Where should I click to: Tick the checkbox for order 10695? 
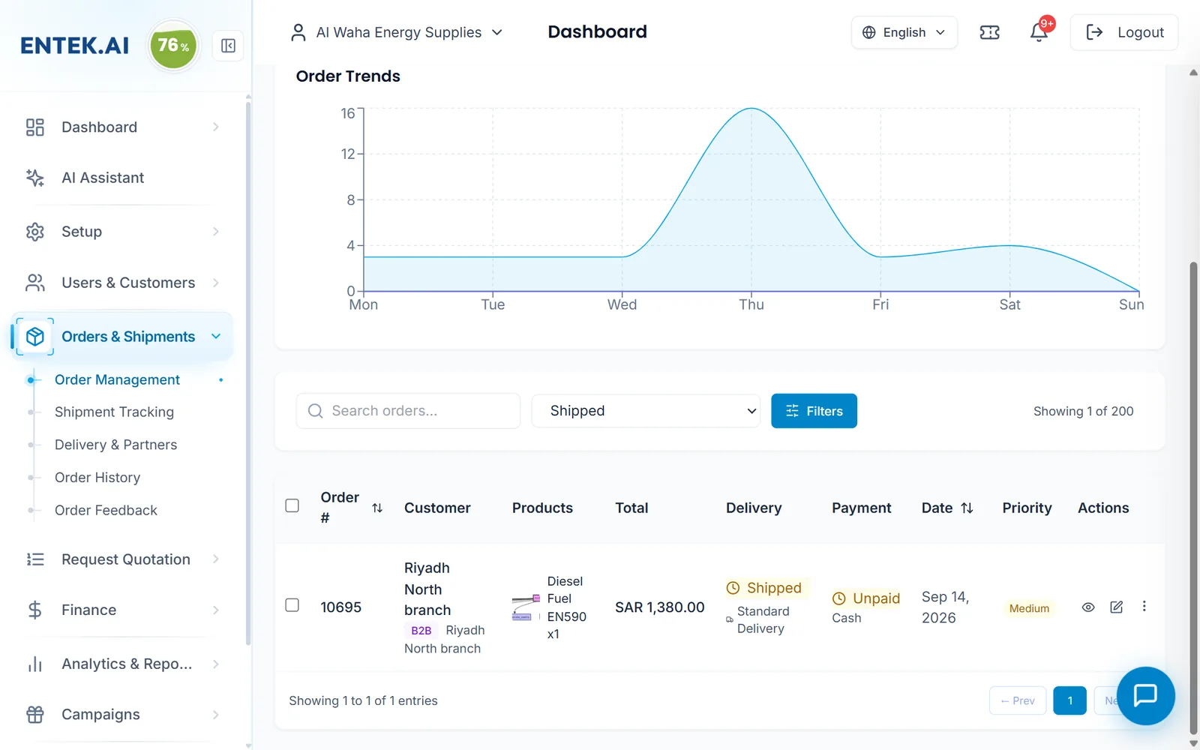point(292,605)
